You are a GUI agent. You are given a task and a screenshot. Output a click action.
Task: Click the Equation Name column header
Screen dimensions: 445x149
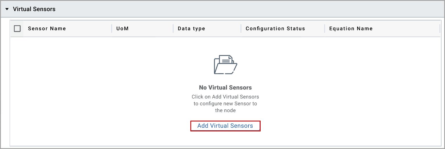351,28
